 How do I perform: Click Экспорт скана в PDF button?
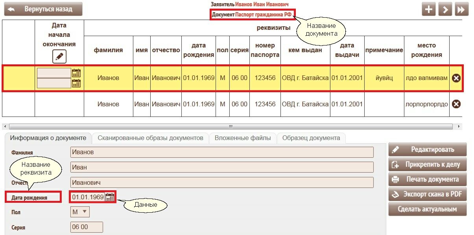[428, 194]
